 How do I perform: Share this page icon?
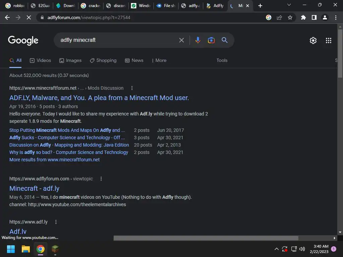point(279,17)
